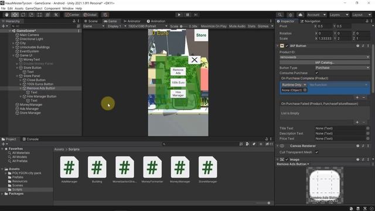375x211 pixels.
Task: Open custom editor tools icon
Action: point(56,15)
